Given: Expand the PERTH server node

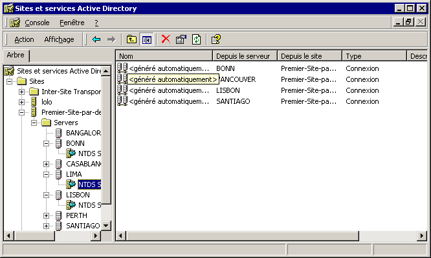Looking at the screenshot, I should pyautogui.click(x=47, y=215).
